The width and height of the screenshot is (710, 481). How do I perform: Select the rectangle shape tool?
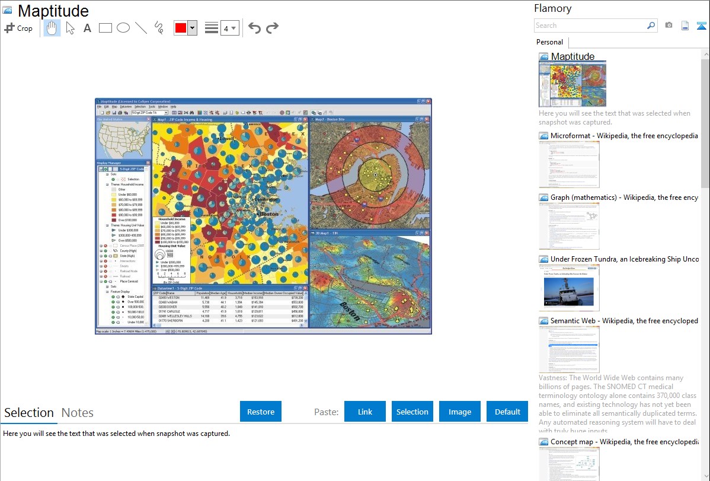pyautogui.click(x=105, y=28)
